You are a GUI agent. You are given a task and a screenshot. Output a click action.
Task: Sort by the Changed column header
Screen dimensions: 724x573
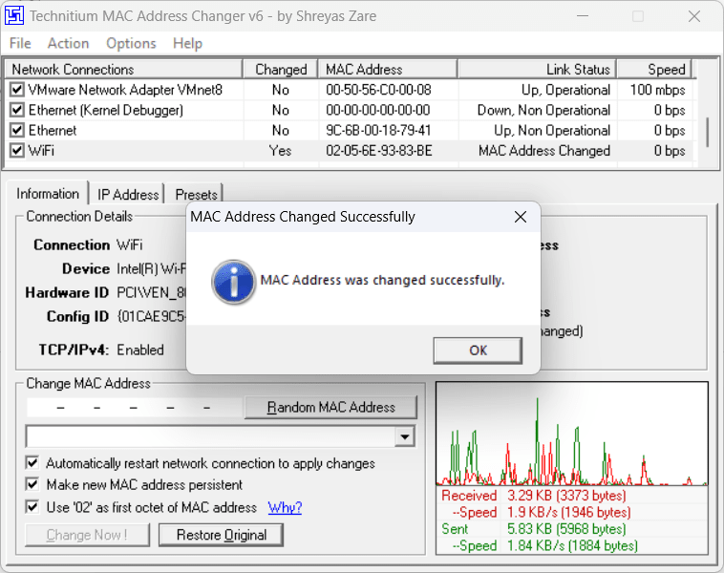coord(281,70)
